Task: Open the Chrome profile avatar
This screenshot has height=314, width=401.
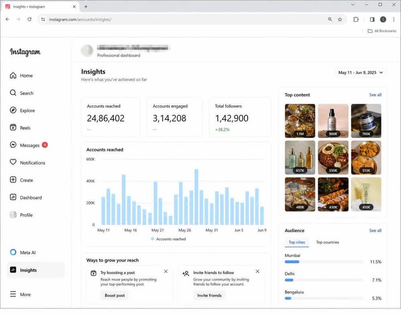Action: pyautogui.click(x=383, y=19)
